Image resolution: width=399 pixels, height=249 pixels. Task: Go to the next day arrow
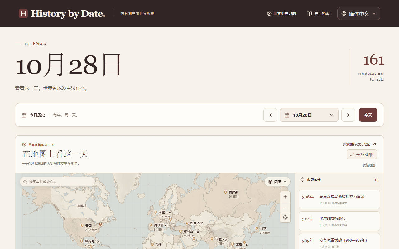(348, 115)
